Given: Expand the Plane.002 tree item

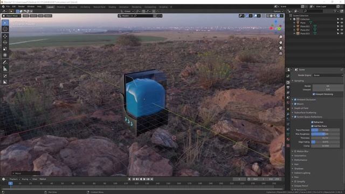Looking at the screenshot, I should click(294, 30).
